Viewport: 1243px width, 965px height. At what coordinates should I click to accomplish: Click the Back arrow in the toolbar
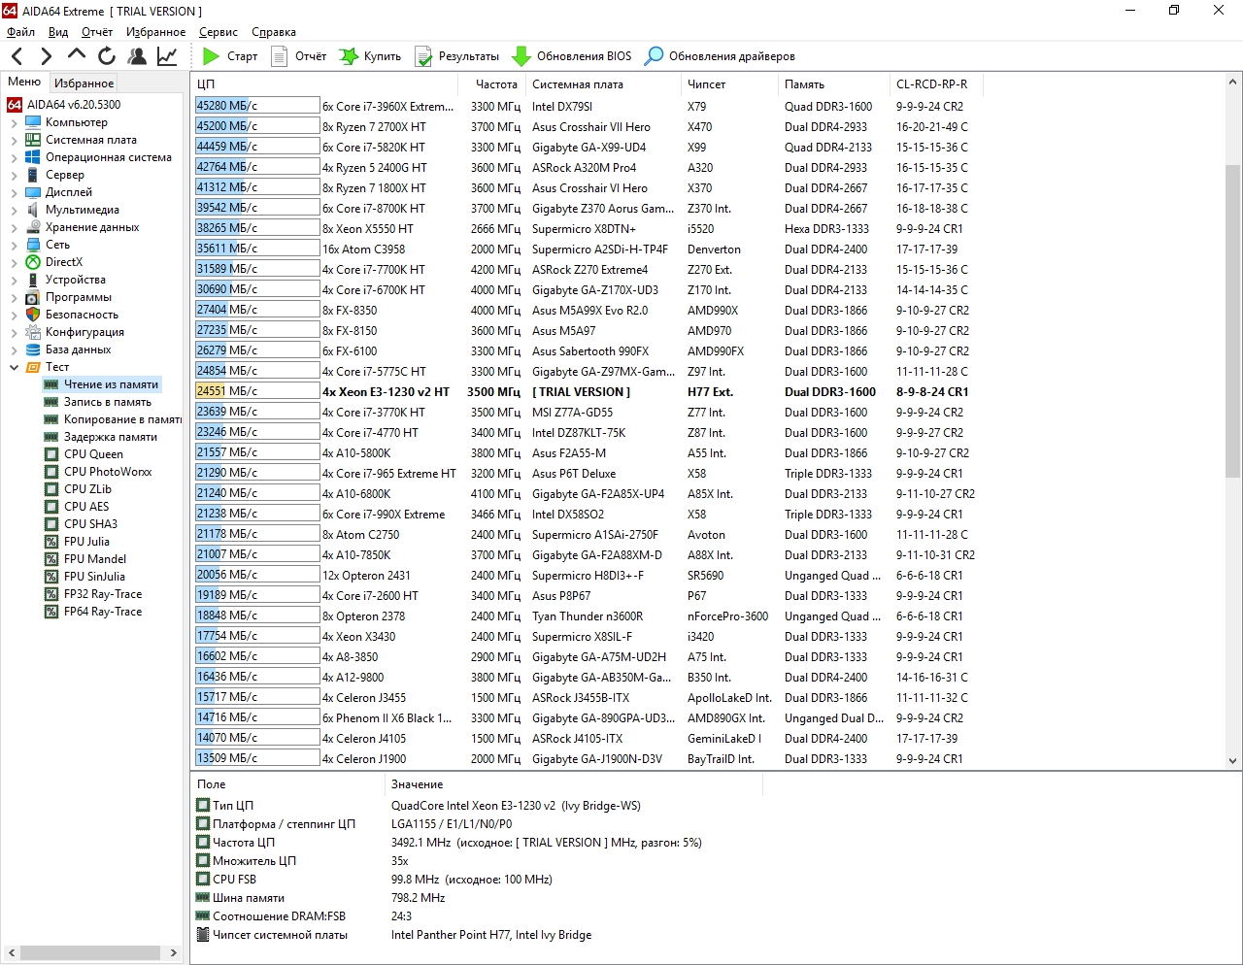[17, 56]
